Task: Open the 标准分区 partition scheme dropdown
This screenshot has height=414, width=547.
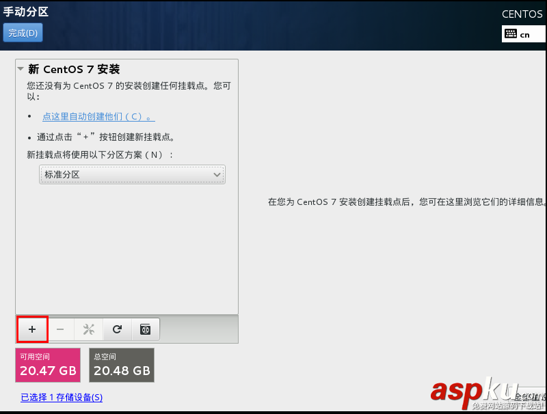Action: pos(132,174)
